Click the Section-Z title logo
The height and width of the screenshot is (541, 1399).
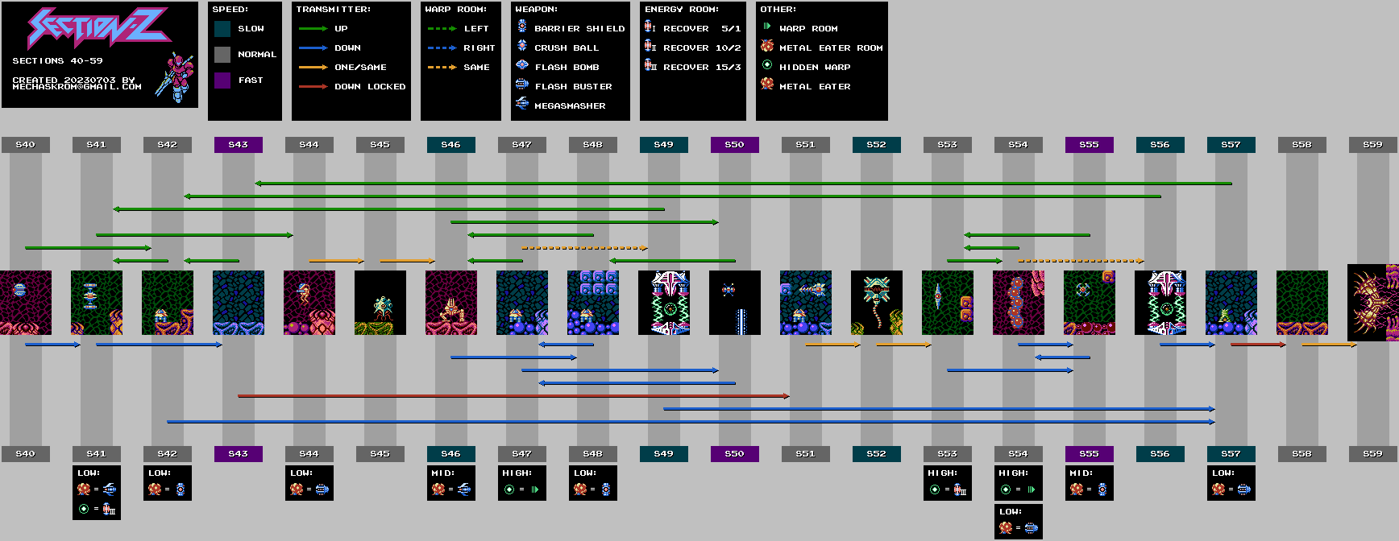click(x=98, y=29)
